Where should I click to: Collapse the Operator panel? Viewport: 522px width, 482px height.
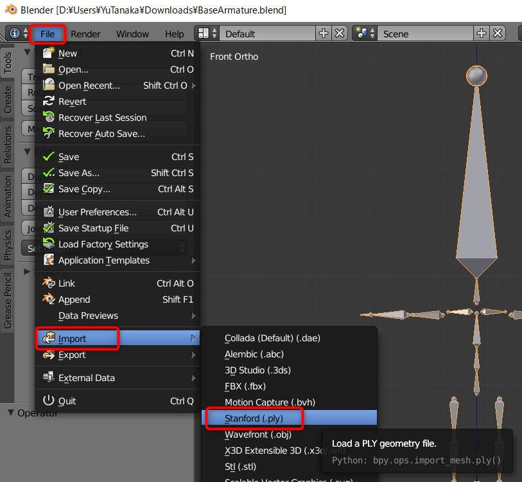click(11, 413)
